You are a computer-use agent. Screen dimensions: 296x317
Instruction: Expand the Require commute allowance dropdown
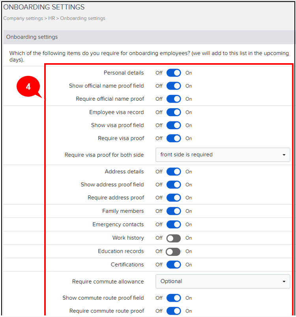(223, 281)
